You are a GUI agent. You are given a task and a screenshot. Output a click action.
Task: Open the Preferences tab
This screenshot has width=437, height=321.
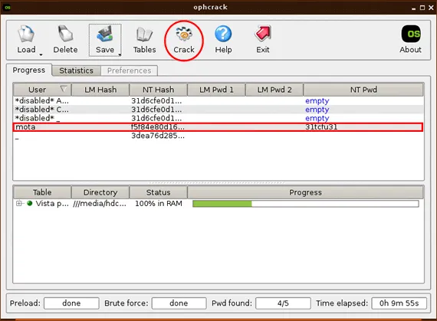click(x=130, y=70)
